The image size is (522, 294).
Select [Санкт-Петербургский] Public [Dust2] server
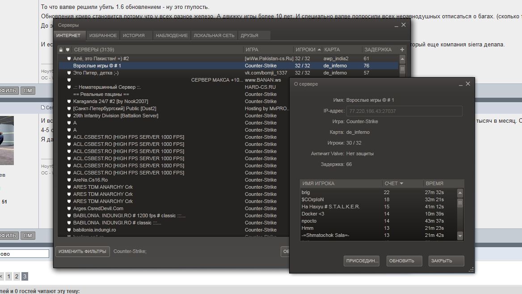coord(114,108)
